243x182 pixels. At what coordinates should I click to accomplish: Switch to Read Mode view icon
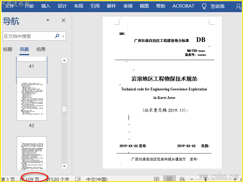(x=156, y=179)
